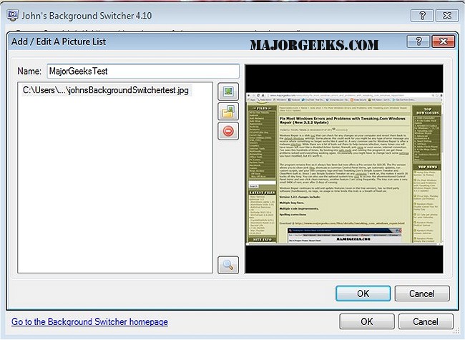The width and height of the screenshot is (465, 340).
Task: Click Cancel in the main Background Switcher window
Action: click(x=426, y=321)
